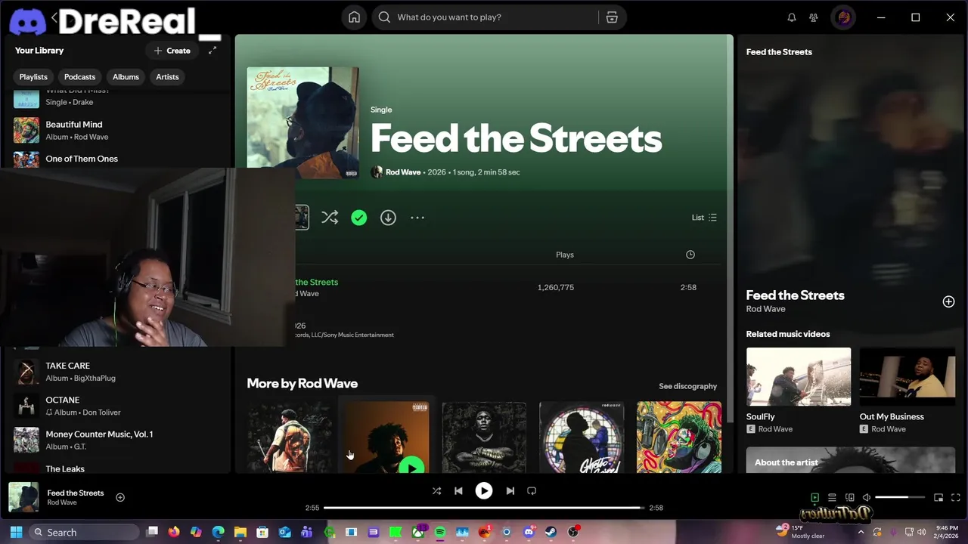Click the Browse icon in search bar
968x544 pixels.
[612, 17]
